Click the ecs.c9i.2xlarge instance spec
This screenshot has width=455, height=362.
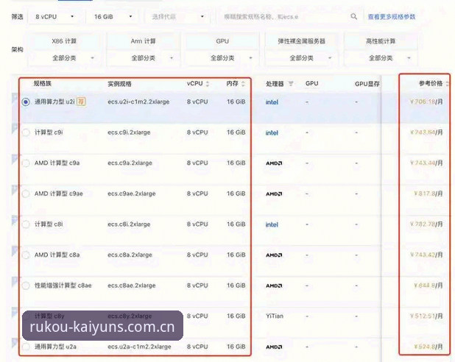click(129, 132)
